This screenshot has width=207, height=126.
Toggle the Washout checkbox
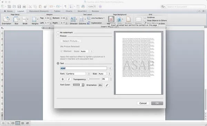coord(61,51)
